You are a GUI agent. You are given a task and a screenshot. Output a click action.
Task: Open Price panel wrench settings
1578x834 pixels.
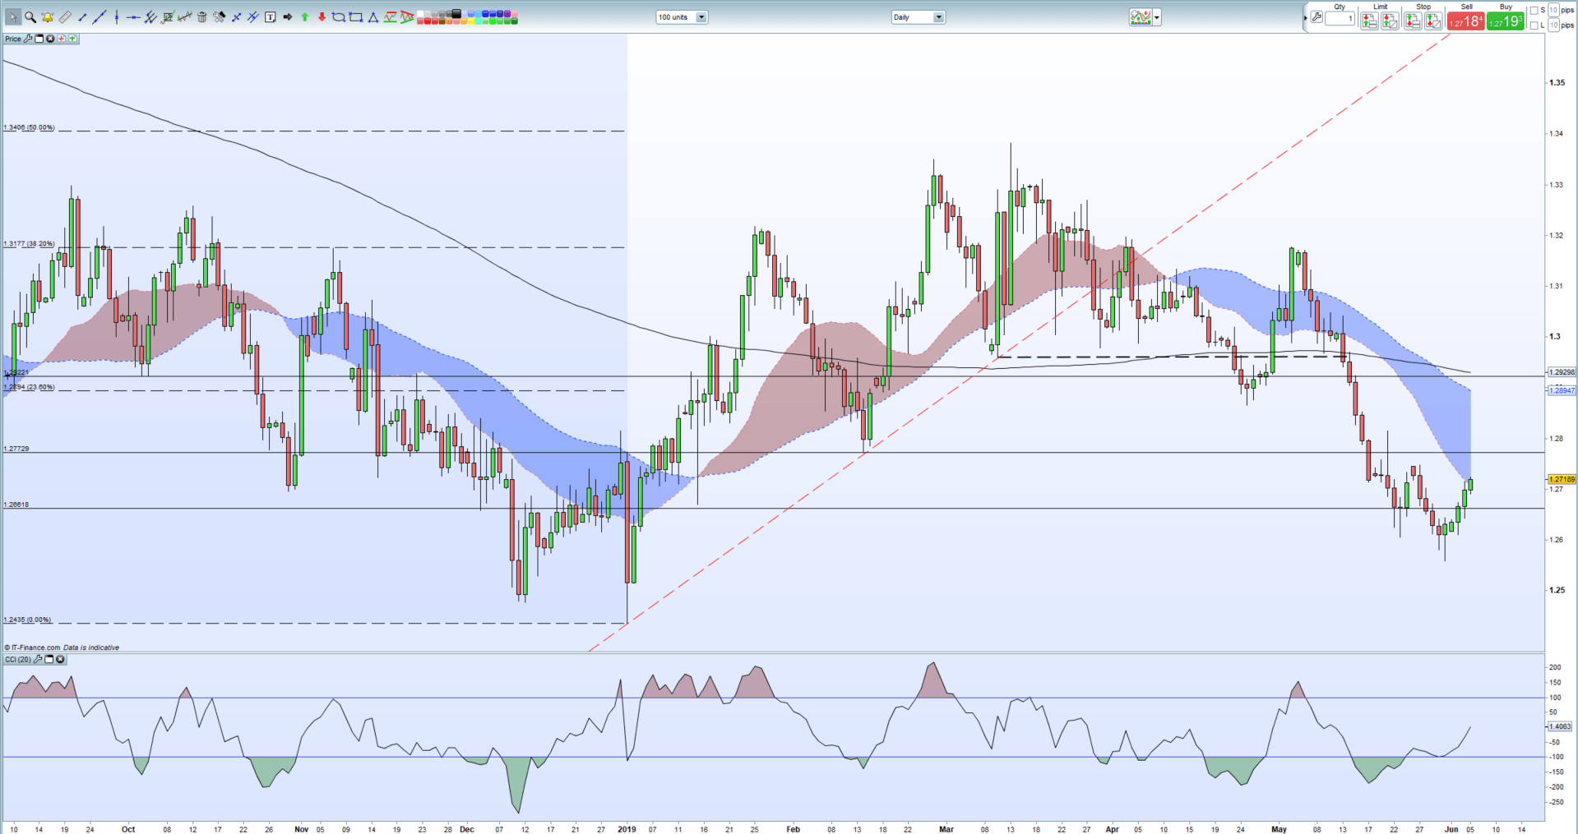tap(29, 39)
